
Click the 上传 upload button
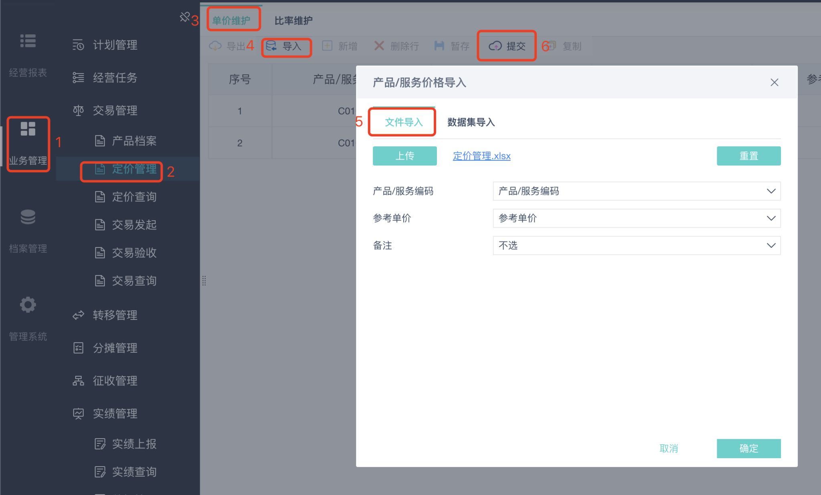[x=404, y=156]
